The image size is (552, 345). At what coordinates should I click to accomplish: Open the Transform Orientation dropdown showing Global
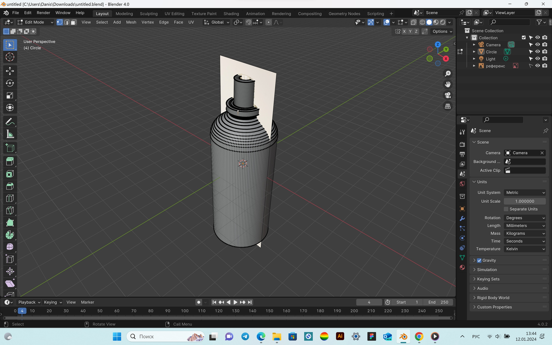pos(216,22)
